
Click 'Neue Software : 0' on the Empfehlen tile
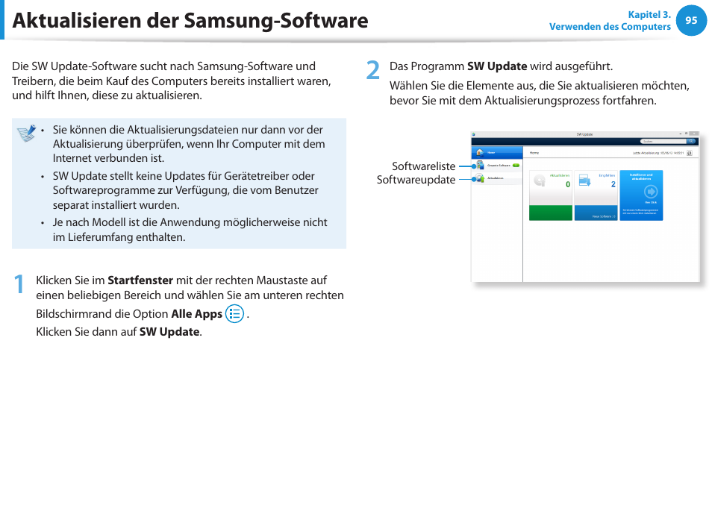click(x=604, y=216)
